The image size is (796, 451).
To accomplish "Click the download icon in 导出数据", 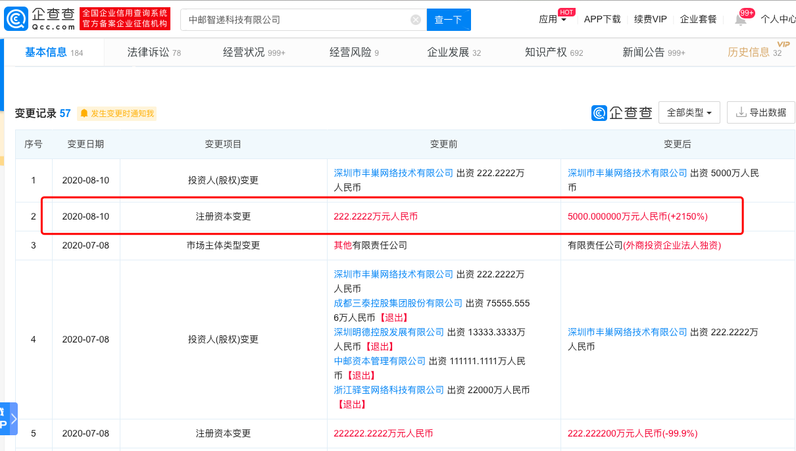I will pos(741,112).
